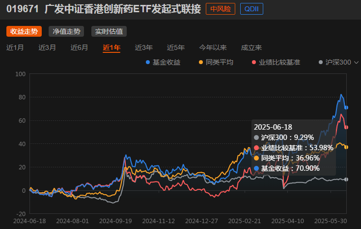Select the 今年以来 time range
Image resolution: width=361 pixels, height=229 pixels.
coord(213,47)
